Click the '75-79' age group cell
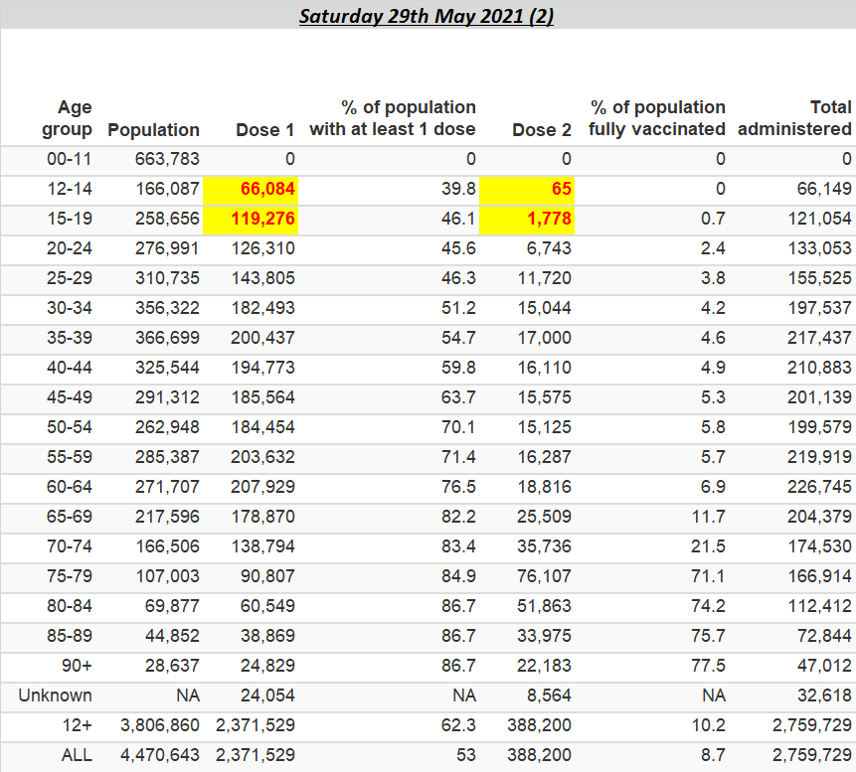This screenshot has width=856, height=772. click(70, 576)
